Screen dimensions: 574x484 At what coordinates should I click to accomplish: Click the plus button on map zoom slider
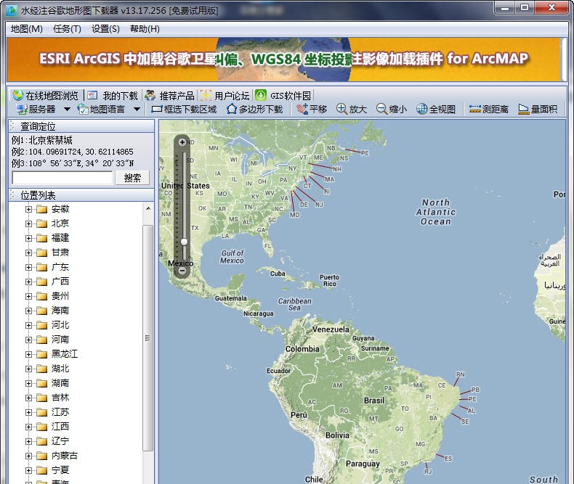(182, 141)
